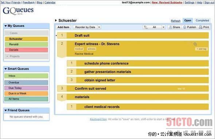
Task: Click the GQueues logo
Action: click(x=18, y=11)
